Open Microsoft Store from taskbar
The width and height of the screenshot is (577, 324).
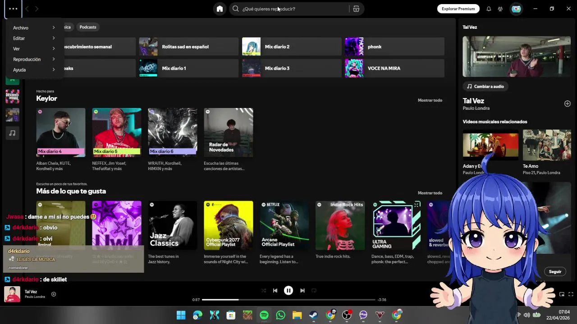click(231, 315)
